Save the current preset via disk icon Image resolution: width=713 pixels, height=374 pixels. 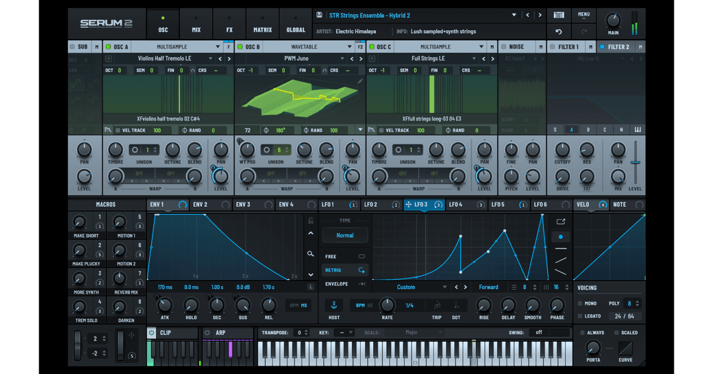pyautogui.click(x=319, y=15)
